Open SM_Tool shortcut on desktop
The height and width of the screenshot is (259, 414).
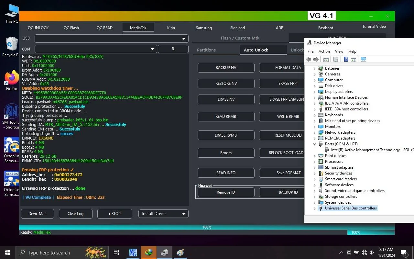point(12,117)
